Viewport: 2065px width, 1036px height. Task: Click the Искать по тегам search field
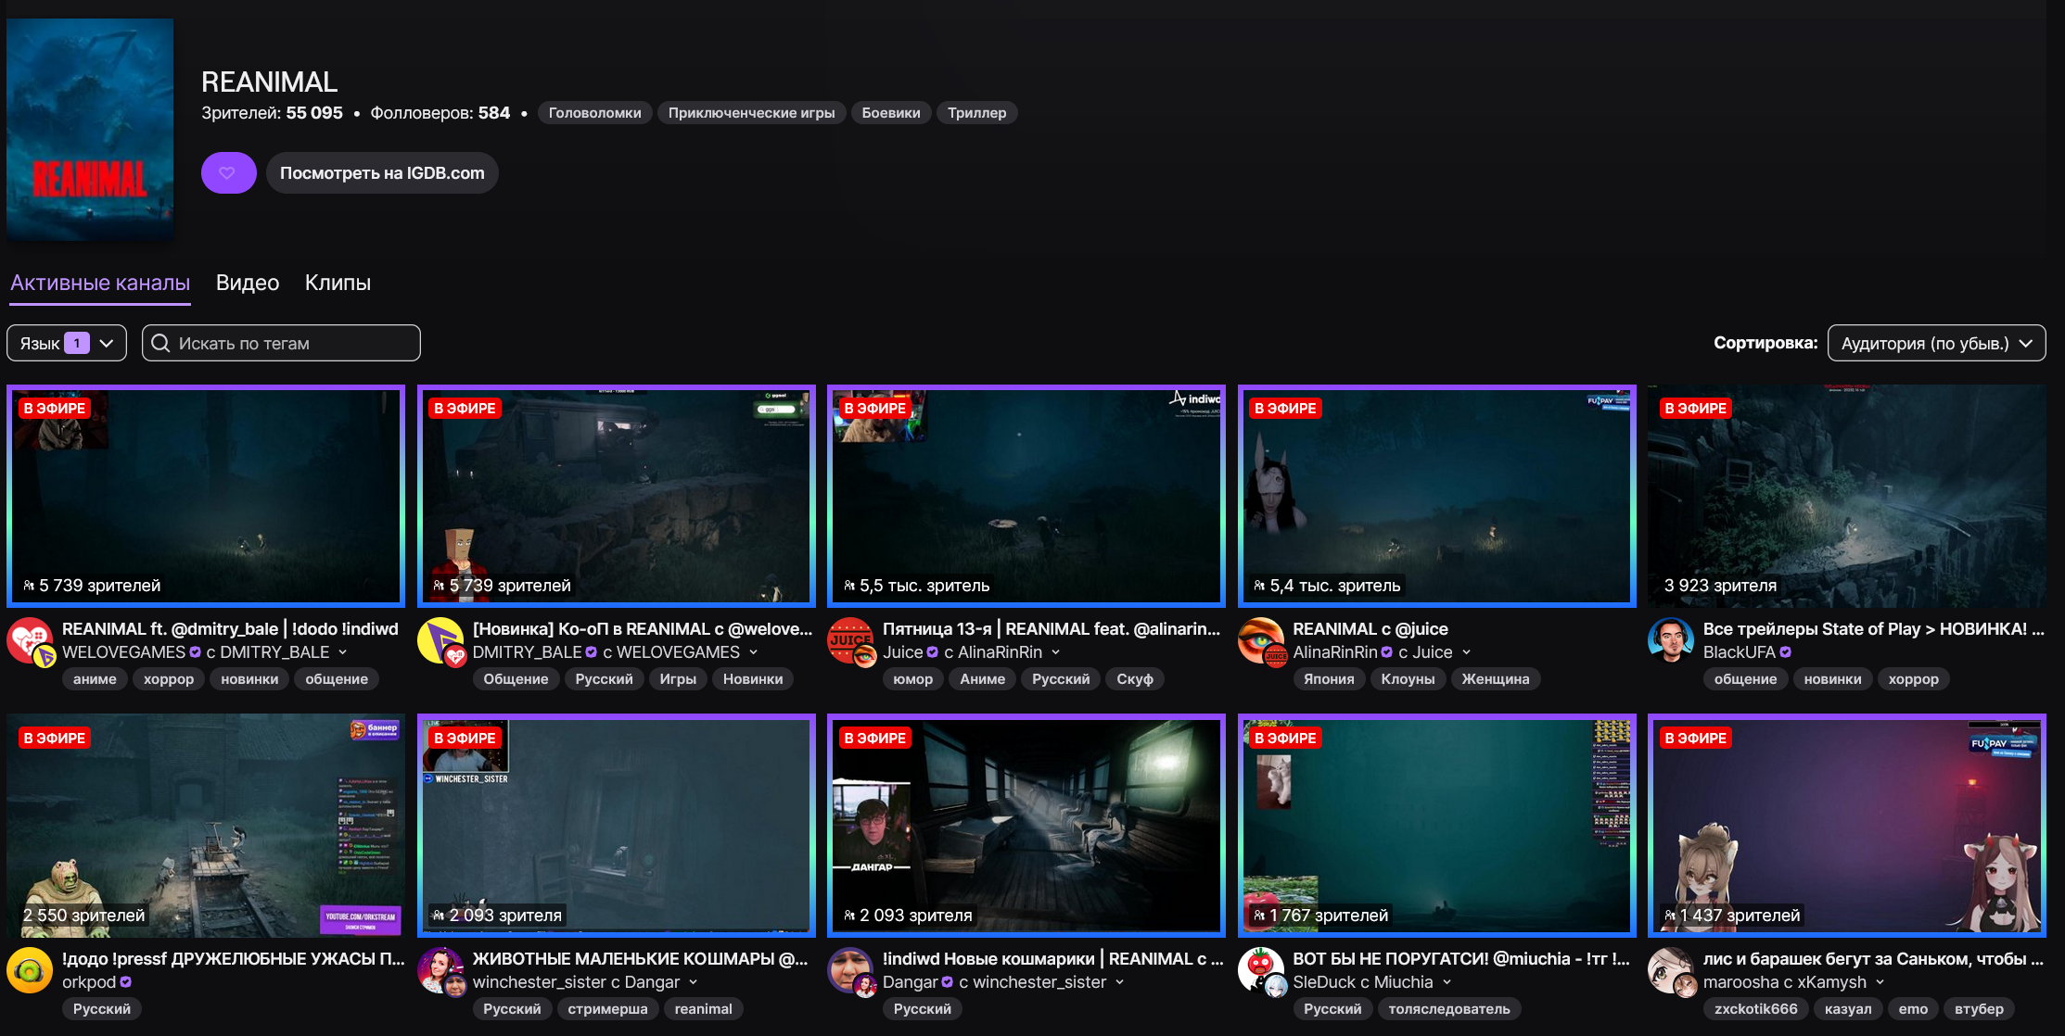(281, 343)
